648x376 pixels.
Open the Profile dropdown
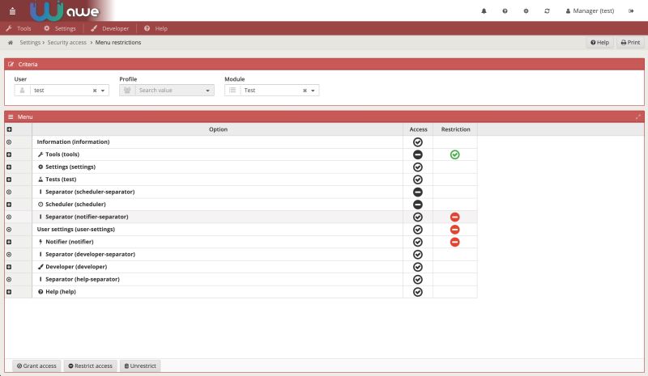tap(167, 91)
